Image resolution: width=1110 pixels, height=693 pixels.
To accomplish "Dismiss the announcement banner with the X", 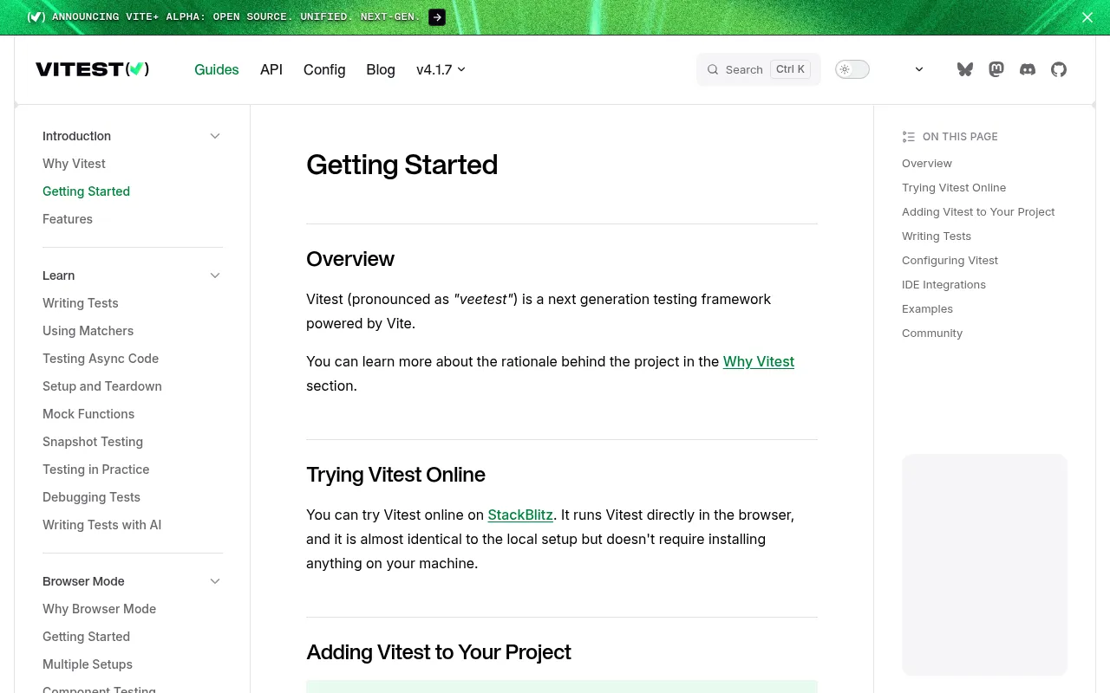I will (x=1087, y=17).
